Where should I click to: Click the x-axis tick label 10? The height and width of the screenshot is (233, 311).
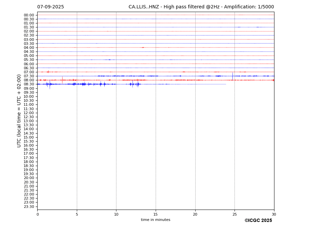click(116, 214)
